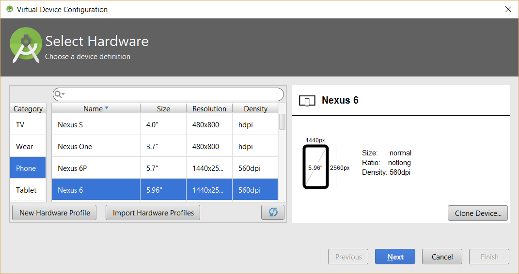Click the Density: 560dpi text in the preview
This screenshot has height=274, width=519.
coord(386,172)
